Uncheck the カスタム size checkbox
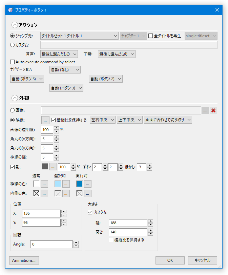The width and height of the screenshot is (228, 275). (x=90, y=212)
